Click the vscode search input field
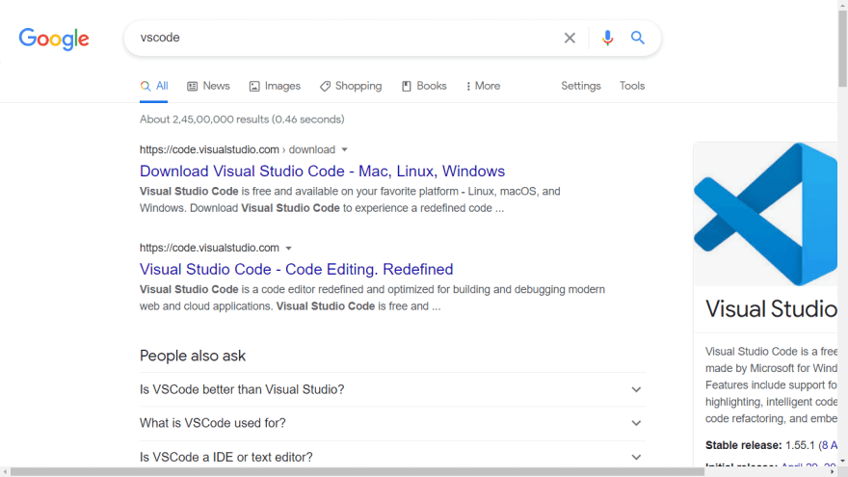This screenshot has width=848, height=477. pos(346,38)
